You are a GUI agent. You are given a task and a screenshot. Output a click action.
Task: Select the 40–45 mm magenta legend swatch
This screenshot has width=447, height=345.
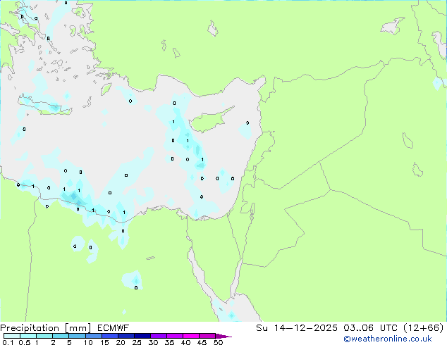pyautogui.click(x=191, y=336)
